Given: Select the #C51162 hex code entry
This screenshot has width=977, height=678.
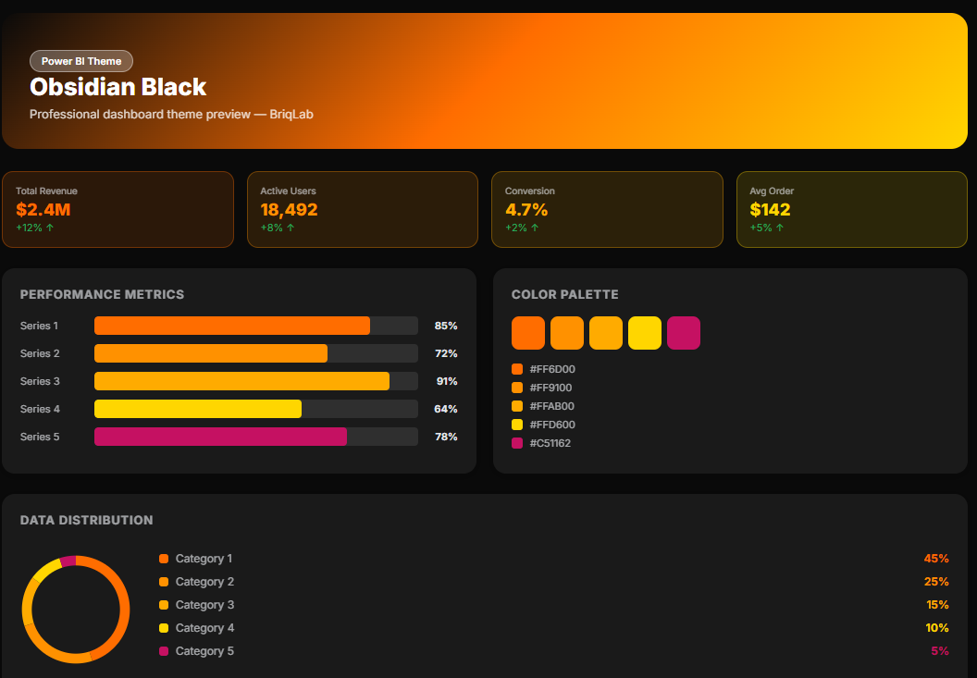Looking at the screenshot, I should (550, 443).
